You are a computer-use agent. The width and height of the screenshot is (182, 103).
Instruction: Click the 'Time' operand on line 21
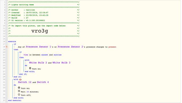click(x=26, y=55)
